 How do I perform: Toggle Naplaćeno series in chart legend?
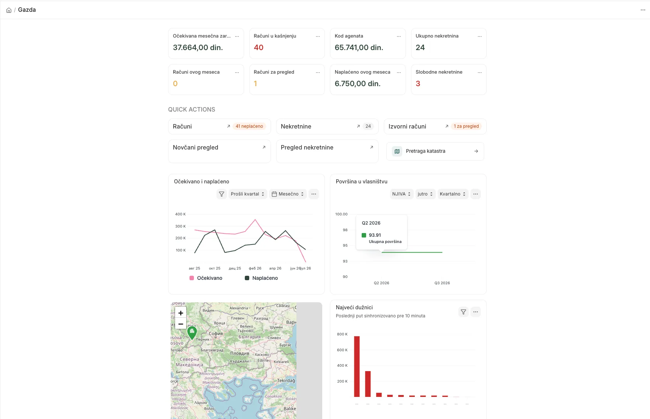(261, 278)
